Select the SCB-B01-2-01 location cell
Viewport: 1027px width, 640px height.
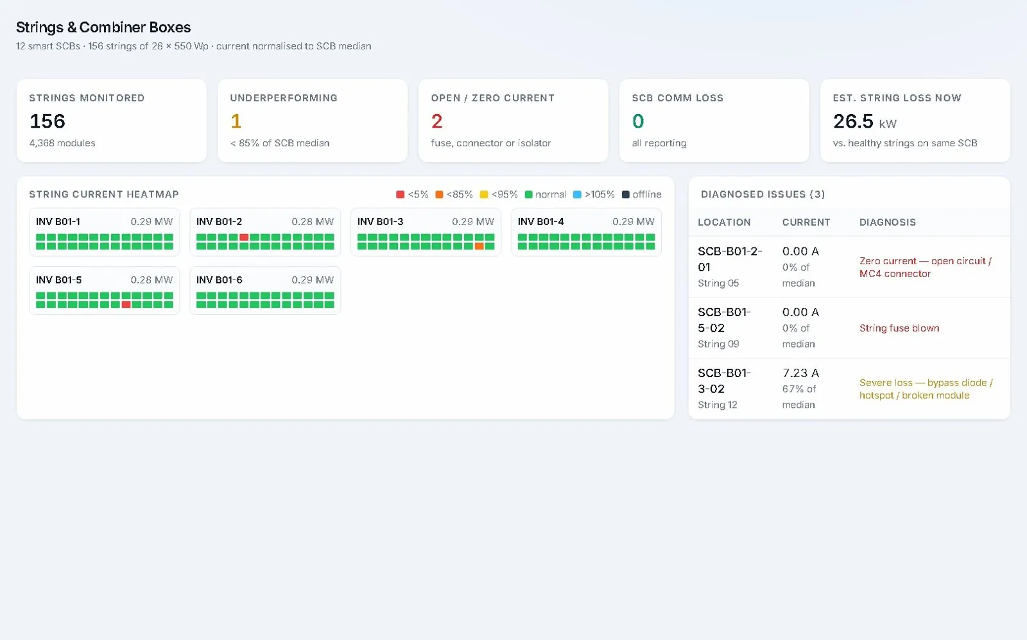(730, 267)
